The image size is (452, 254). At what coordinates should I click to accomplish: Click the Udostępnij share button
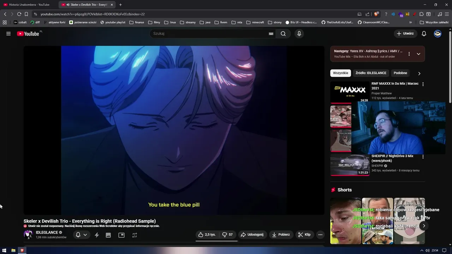tap(252, 235)
